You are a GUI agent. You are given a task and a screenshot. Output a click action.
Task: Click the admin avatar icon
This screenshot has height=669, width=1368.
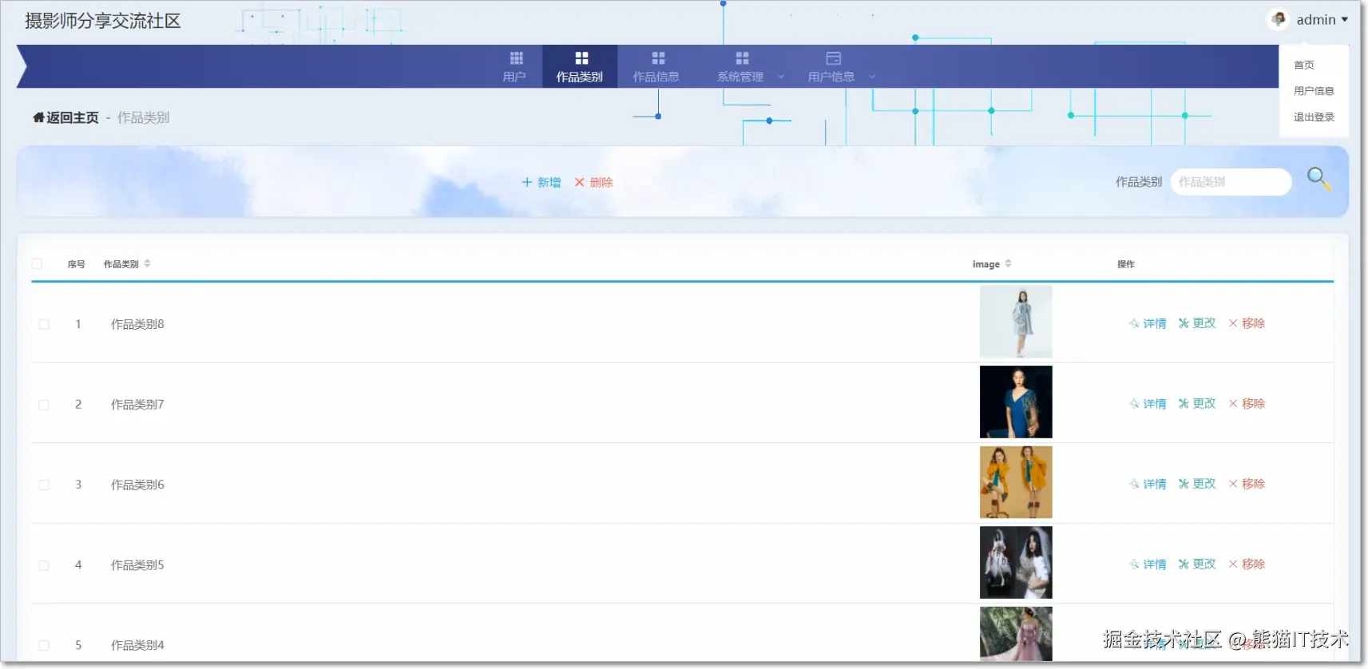[x=1279, y=19]
